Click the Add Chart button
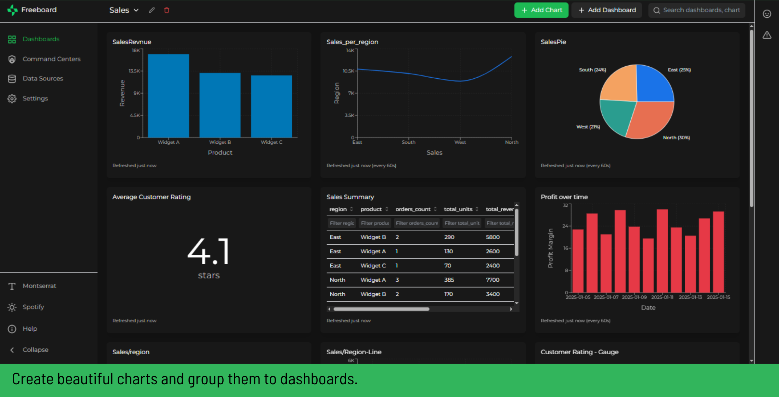Screen dimensions: 779x397 [x=541, y=10]
